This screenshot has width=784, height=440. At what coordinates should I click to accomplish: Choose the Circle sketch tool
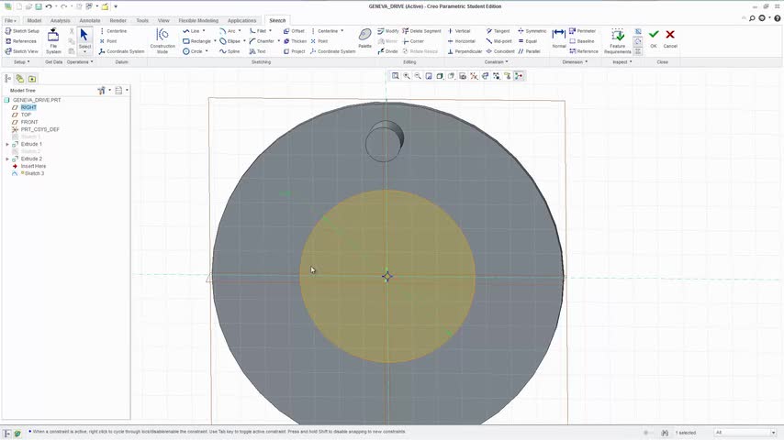point(193,51)
